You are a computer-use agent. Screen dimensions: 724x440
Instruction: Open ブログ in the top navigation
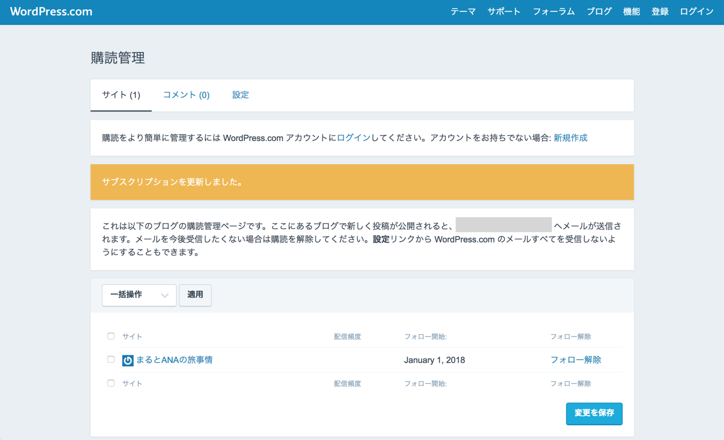click(599, 12)
